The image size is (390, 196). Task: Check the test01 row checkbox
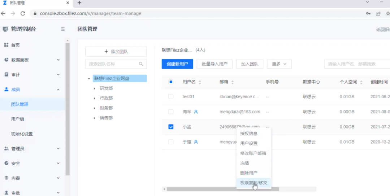pyautogui.click(x=171, y=97)
